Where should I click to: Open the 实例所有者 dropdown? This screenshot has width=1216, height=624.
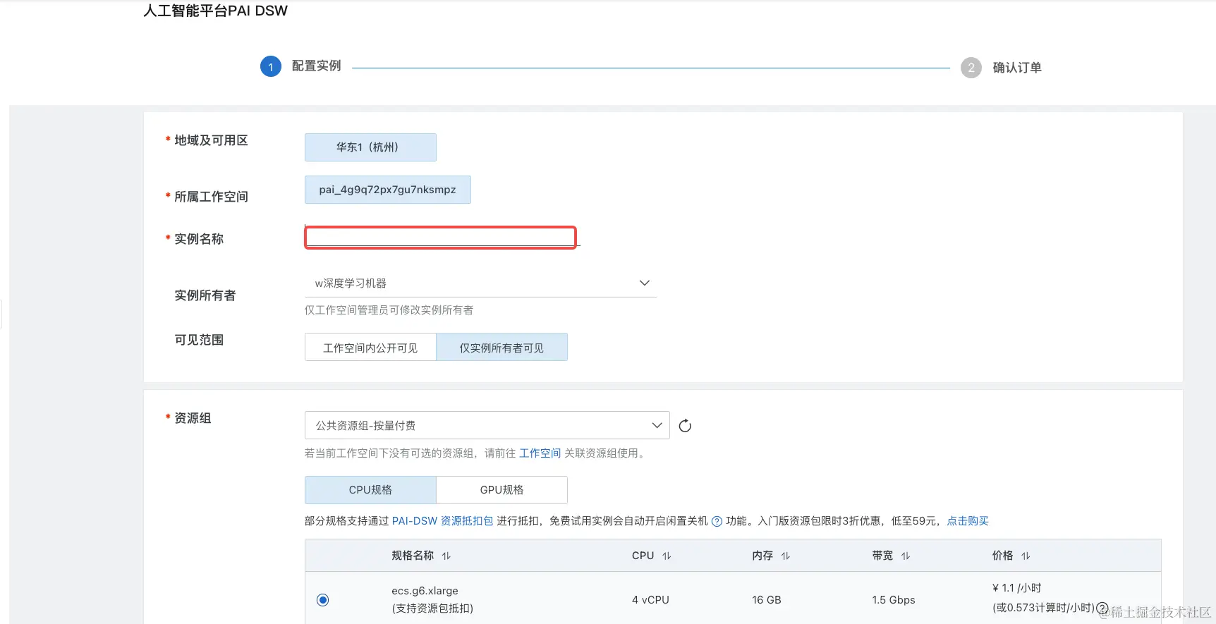coord(480,283)
